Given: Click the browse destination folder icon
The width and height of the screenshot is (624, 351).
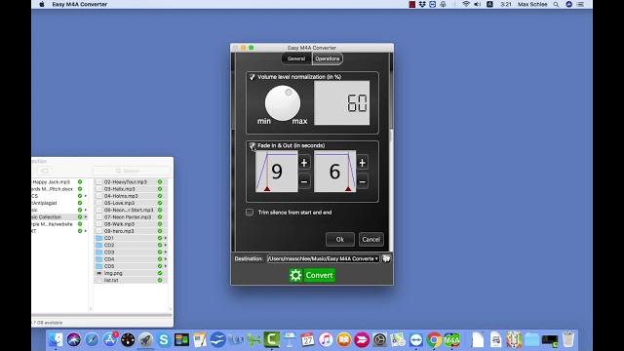Looking at the screenshot, I should coord(386,258).
